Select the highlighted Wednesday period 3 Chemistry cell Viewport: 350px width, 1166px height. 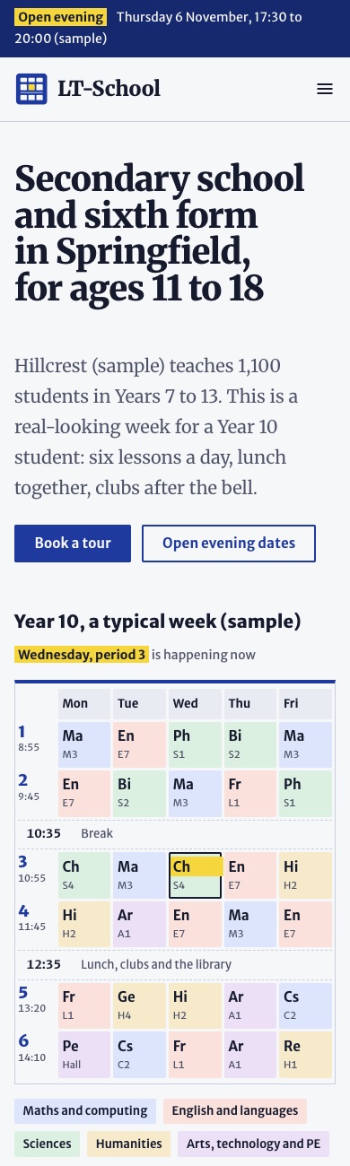(x=195, y=874)
